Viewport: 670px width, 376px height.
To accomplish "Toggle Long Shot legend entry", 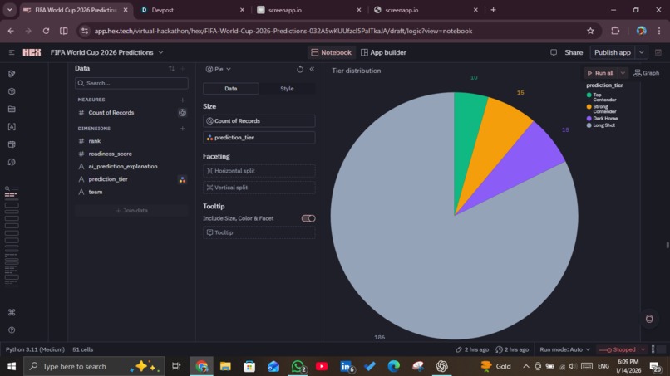I will coord(601,125).
